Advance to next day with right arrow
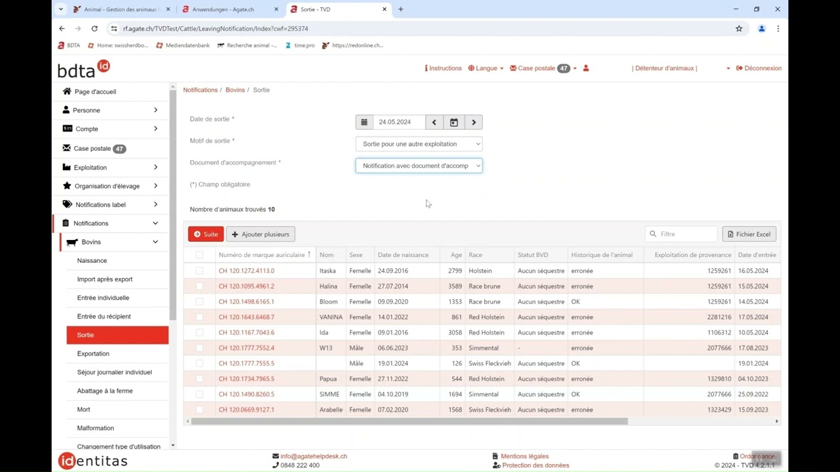Viewport: 840px width, 472px height. click(x=473, y=122)
